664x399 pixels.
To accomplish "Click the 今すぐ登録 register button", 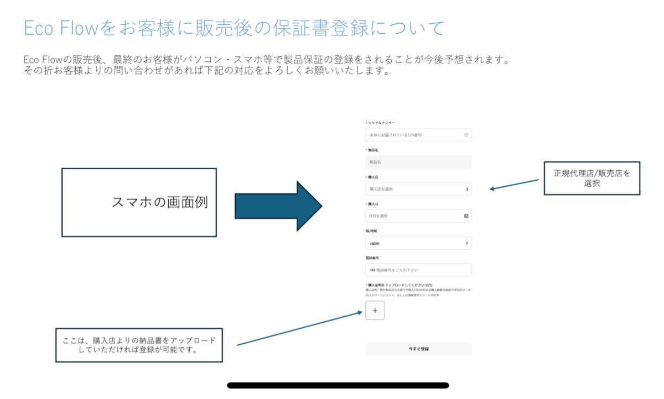I will coord(418,349).
